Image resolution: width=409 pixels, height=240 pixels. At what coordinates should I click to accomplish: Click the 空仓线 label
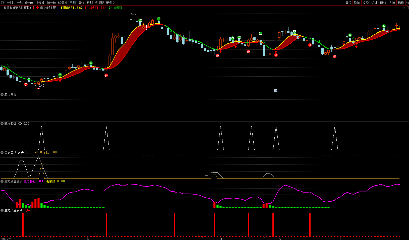[117, 8]
